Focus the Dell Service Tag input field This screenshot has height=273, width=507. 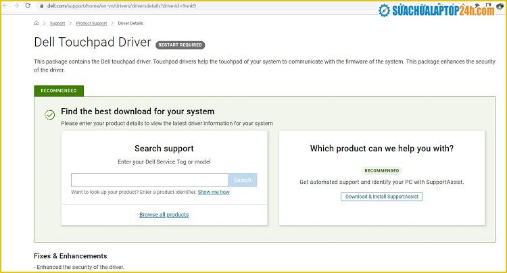(149, 180)
